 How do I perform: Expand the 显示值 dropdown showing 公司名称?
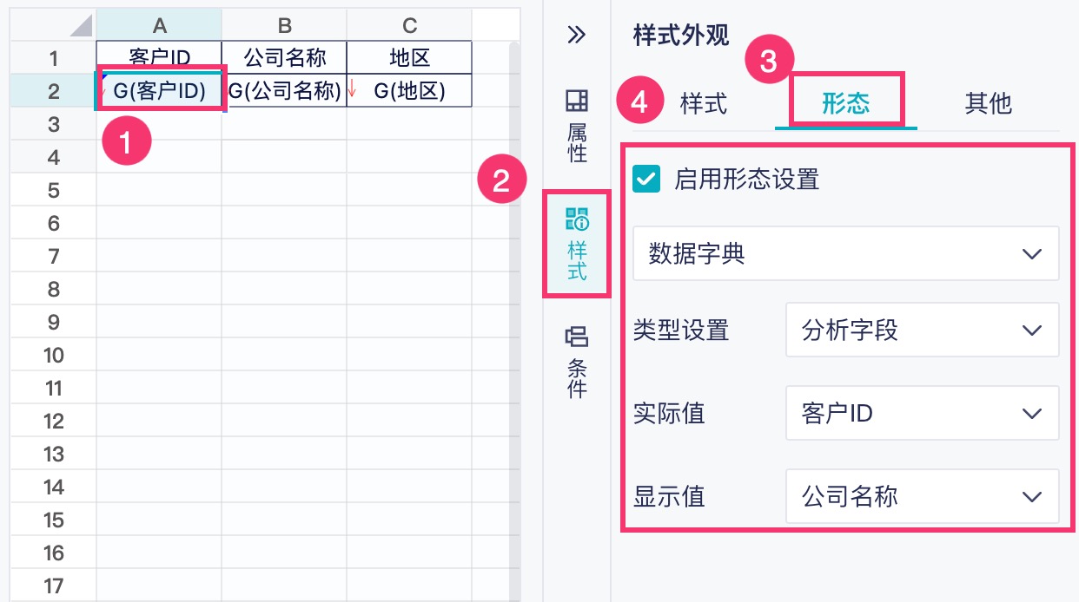click(x=922, y=496)
